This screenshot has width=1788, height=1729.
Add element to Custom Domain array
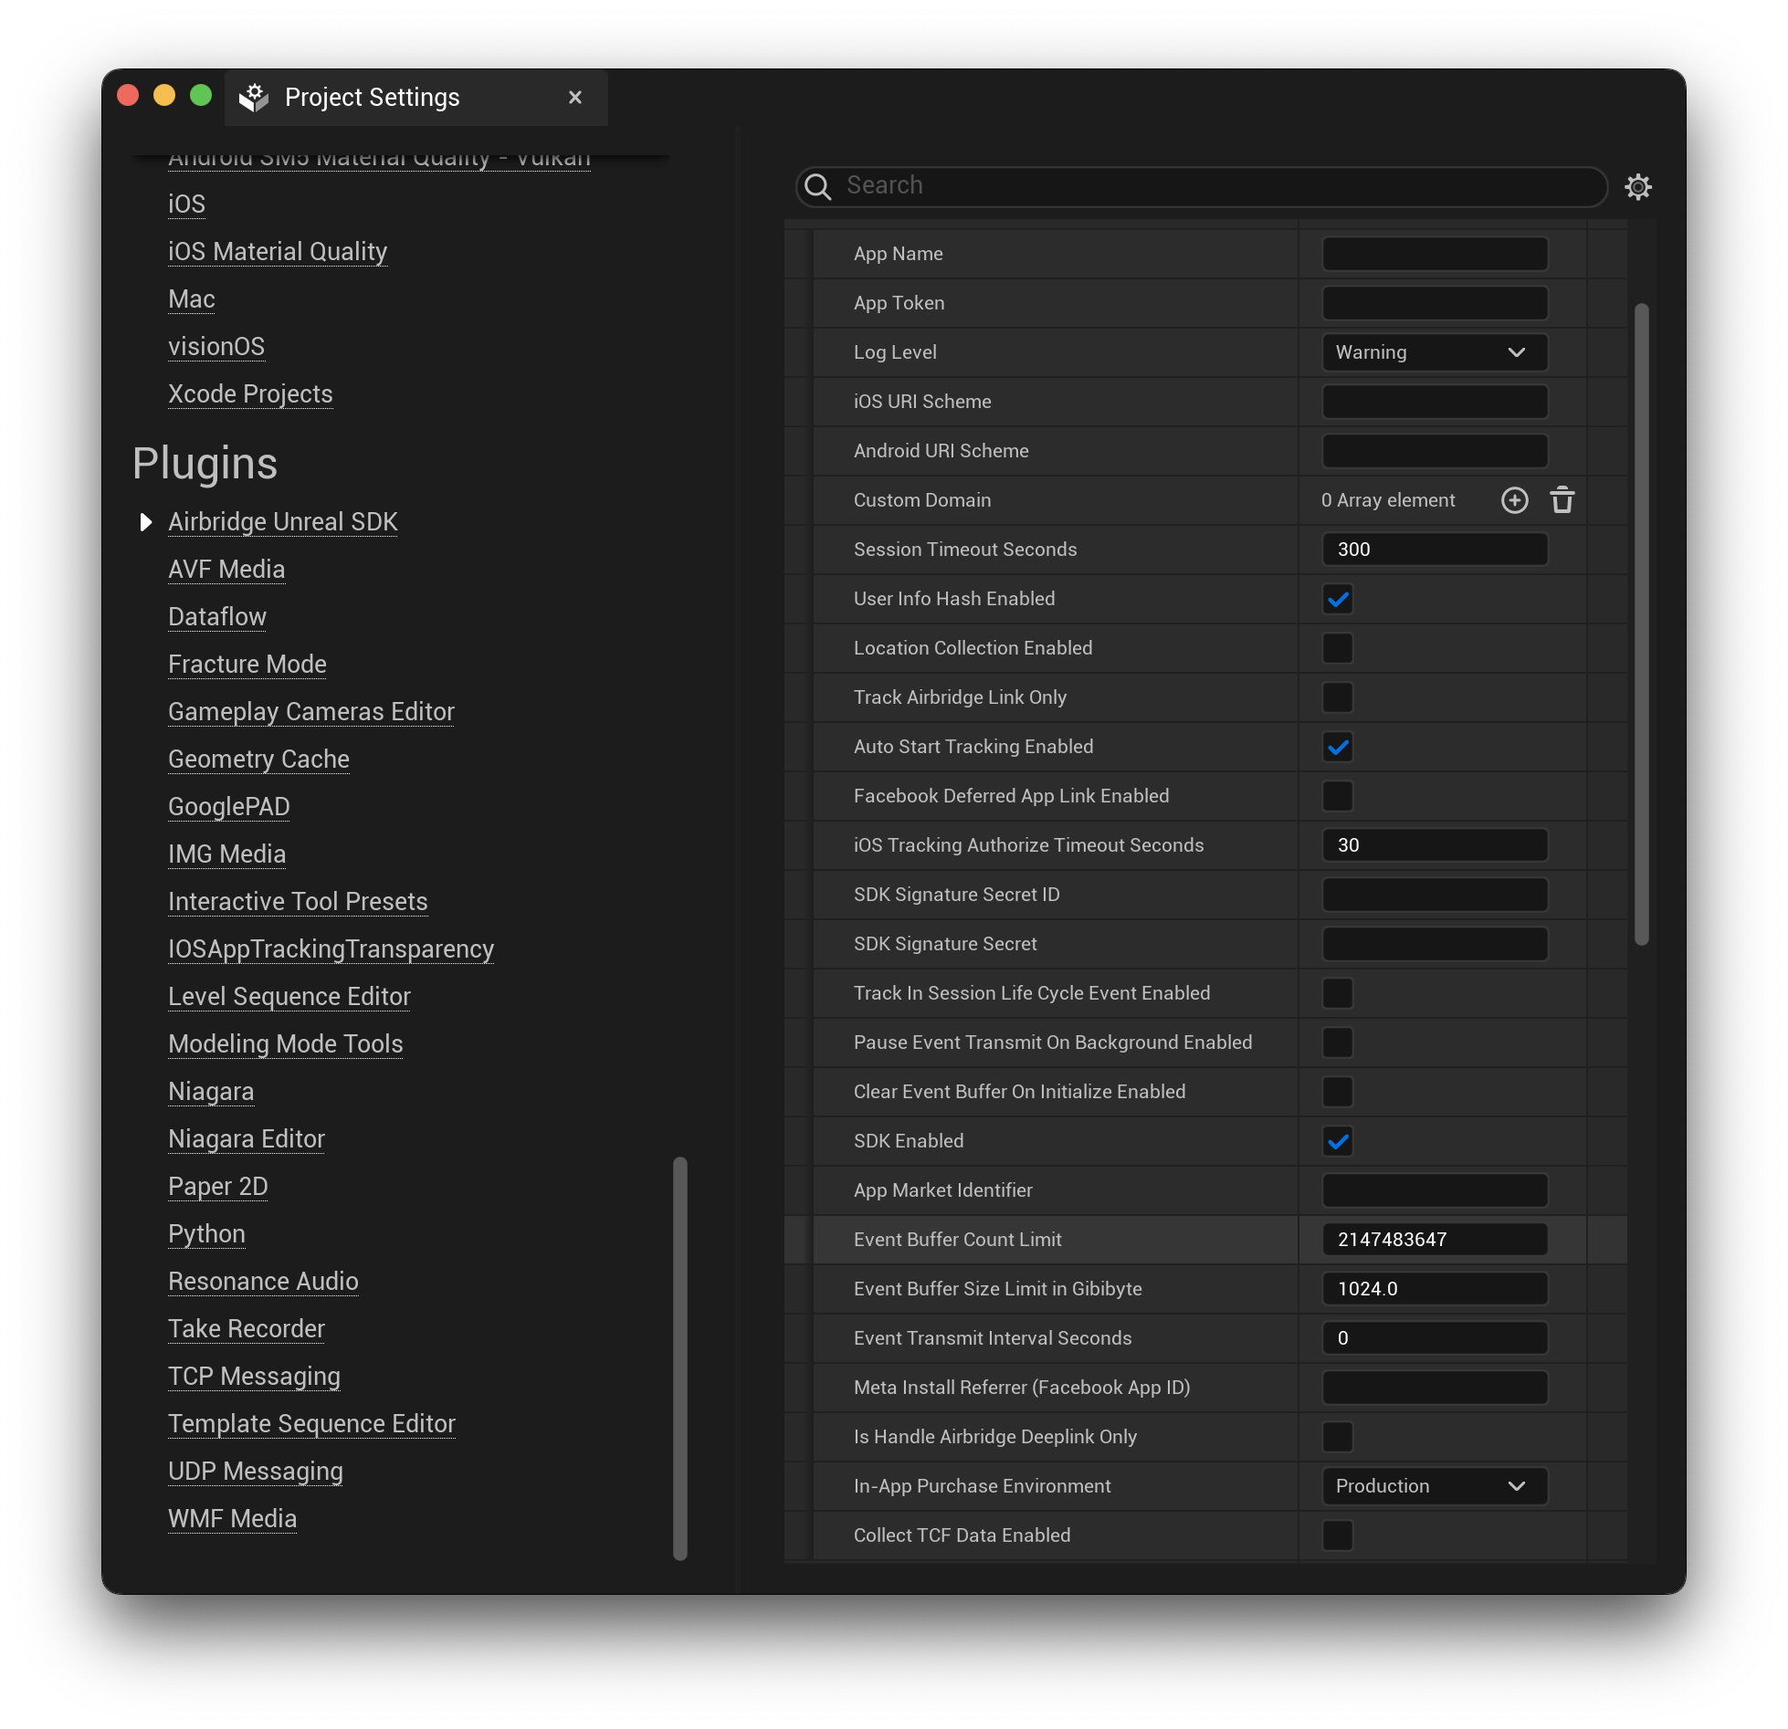[1514, 500]
